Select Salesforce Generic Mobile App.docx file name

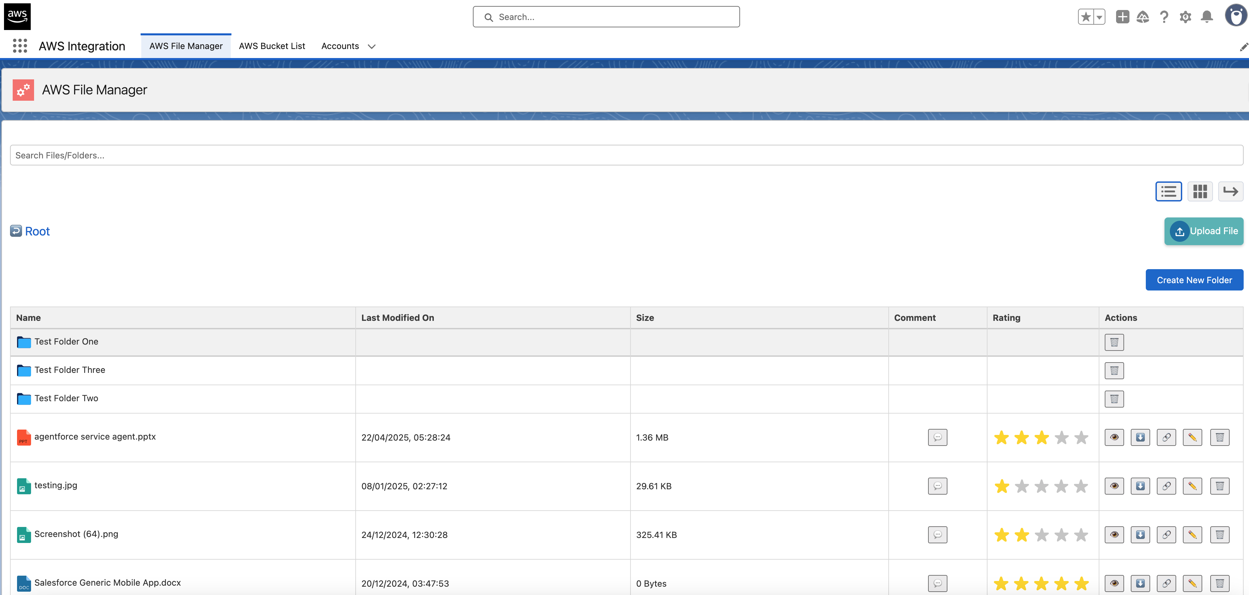pyautogui.click(x=108, y=583)
